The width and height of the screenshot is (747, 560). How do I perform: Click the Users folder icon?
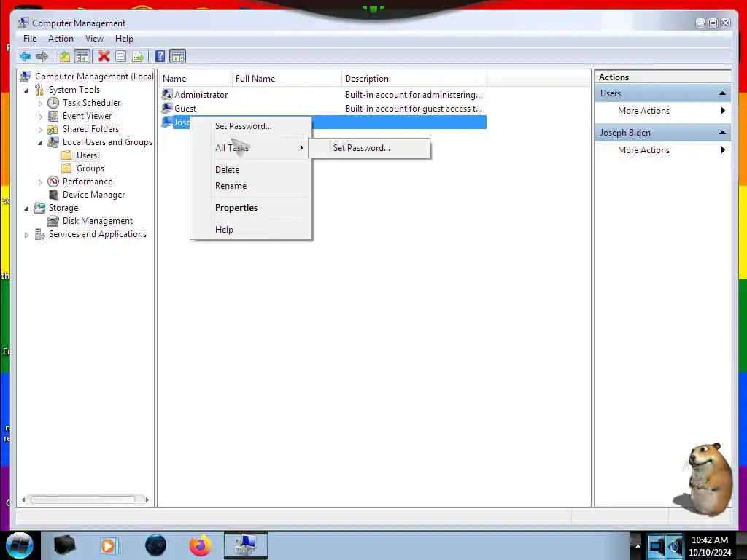pos(66,155)
